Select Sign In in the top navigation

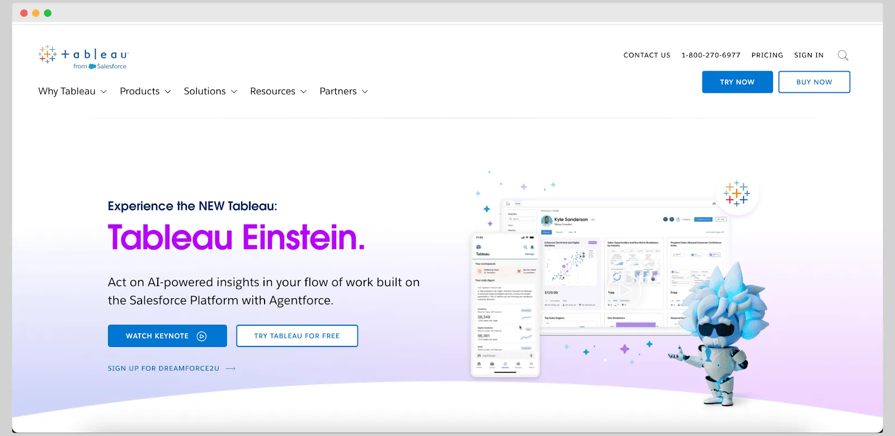(x=809, y=55)
